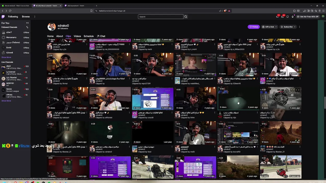Open the Browse page
This screenshot has width=326, height=183.
[26, 17]
